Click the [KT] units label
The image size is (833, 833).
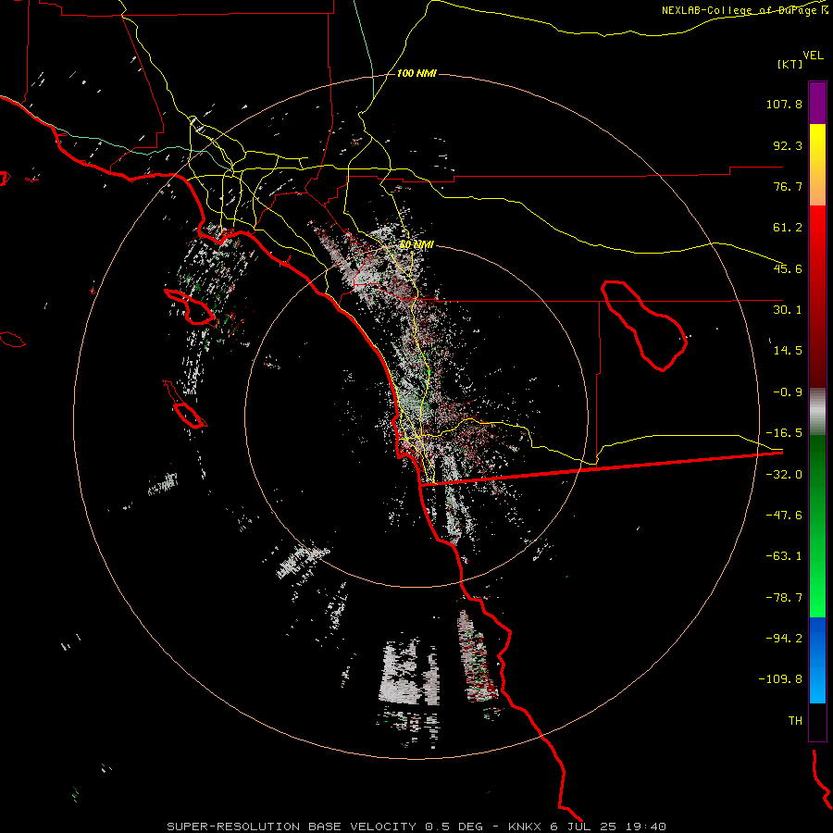[789, 64]
